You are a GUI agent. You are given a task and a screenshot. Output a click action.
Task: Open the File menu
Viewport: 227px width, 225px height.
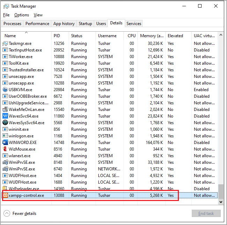[6, 15]
